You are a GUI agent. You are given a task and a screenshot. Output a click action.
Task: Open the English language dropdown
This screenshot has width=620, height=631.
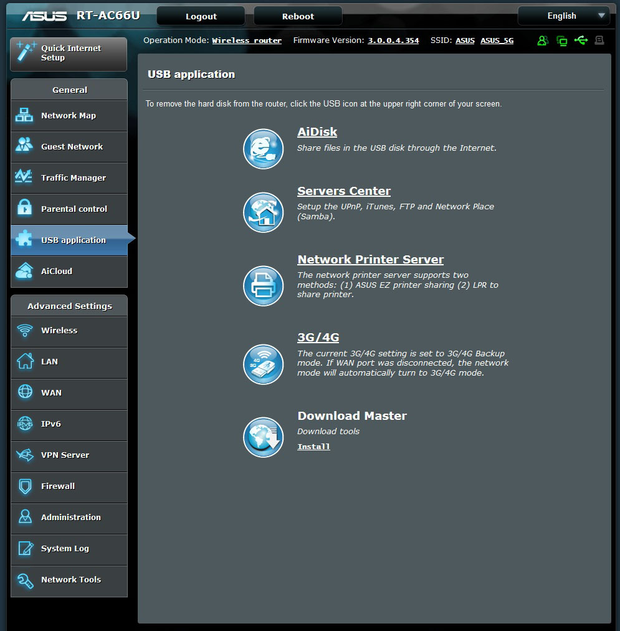click(x=564, y=16)
